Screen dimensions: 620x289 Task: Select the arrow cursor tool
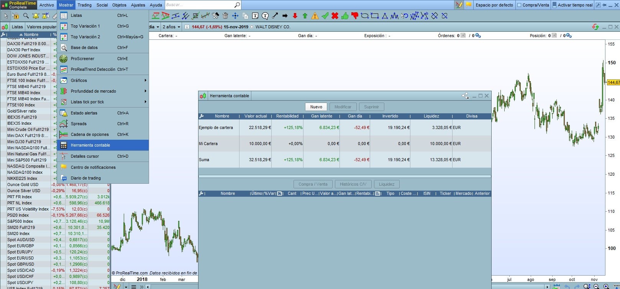point(6,16)
